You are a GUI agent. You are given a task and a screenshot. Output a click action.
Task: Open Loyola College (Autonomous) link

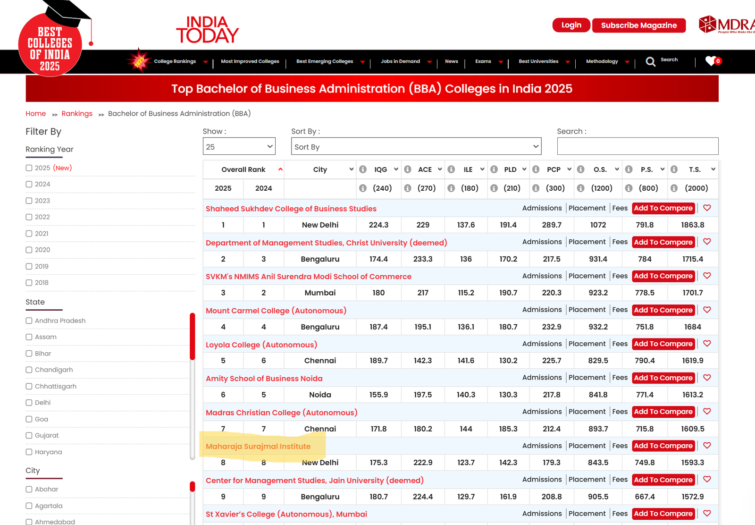pyautogui.click(x=261, y=345)
